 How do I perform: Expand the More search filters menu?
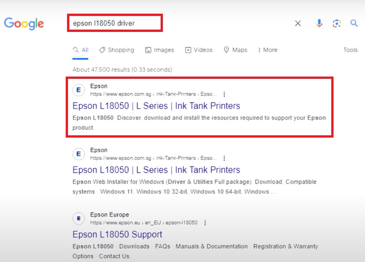coord(268,50)
